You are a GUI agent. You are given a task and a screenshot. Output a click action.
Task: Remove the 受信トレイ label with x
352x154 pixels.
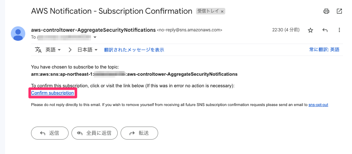pos(222,12)
